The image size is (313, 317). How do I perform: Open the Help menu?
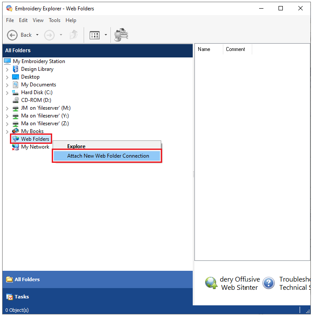point(71,20)
